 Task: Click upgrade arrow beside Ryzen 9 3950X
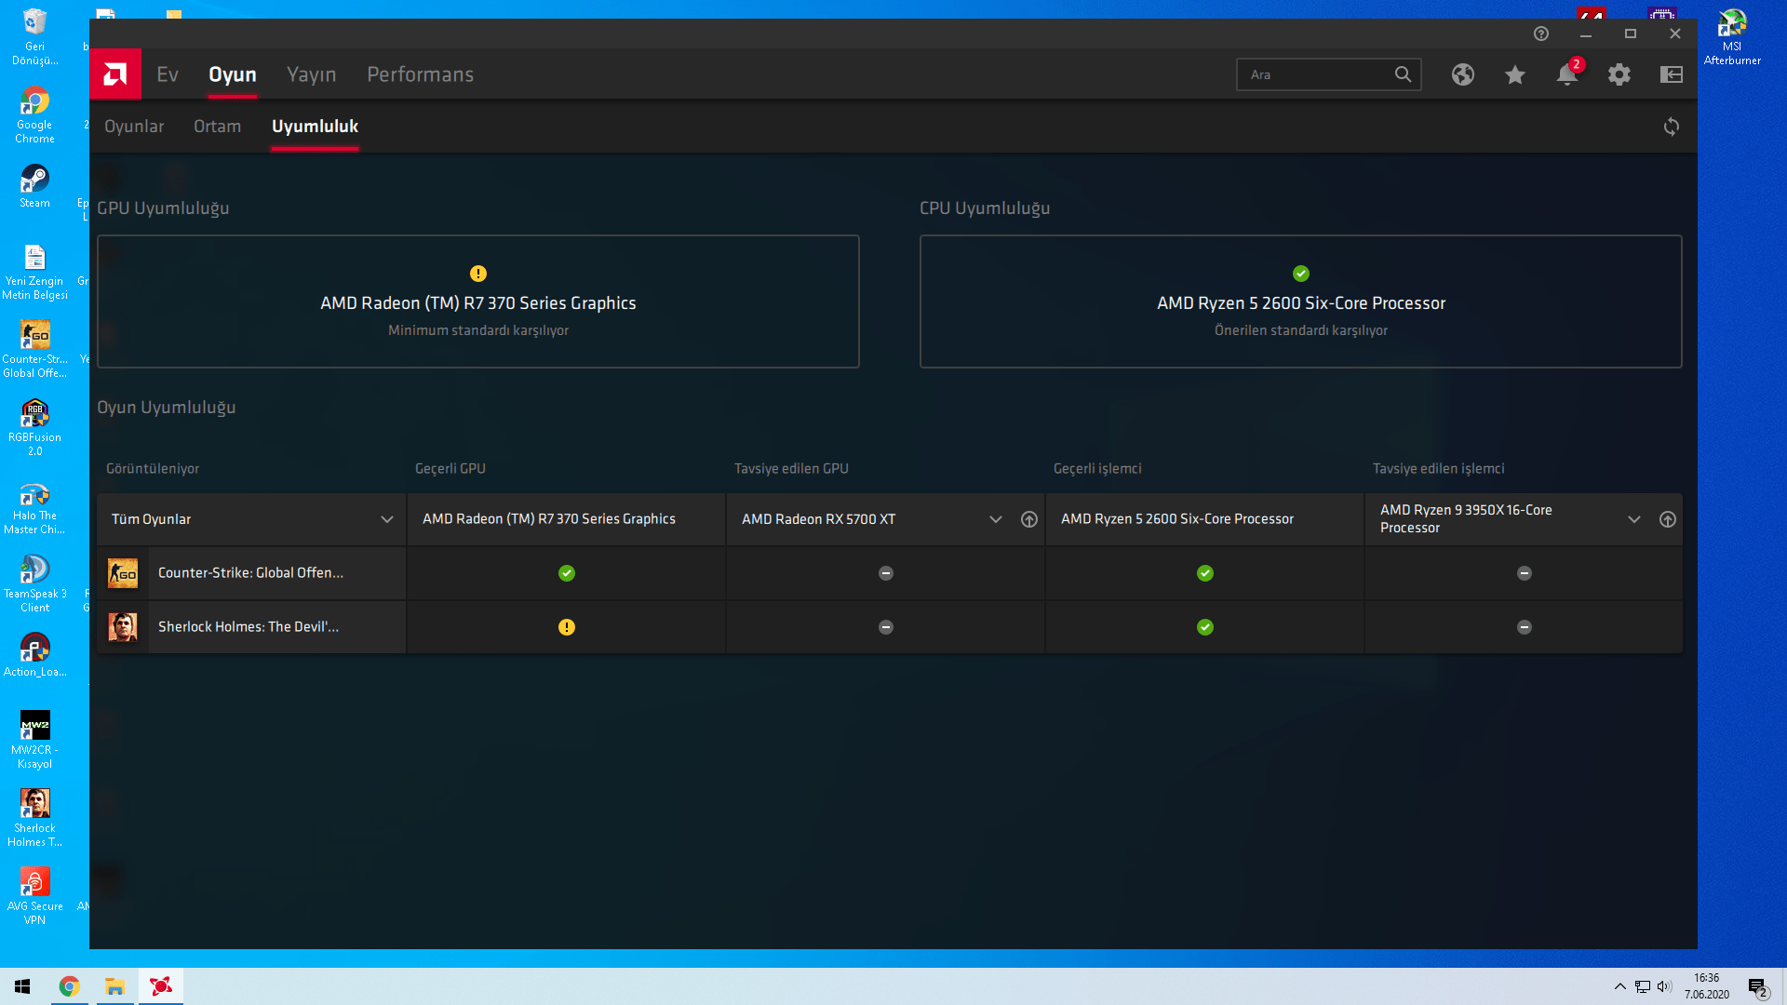(x=1668, y=519)
